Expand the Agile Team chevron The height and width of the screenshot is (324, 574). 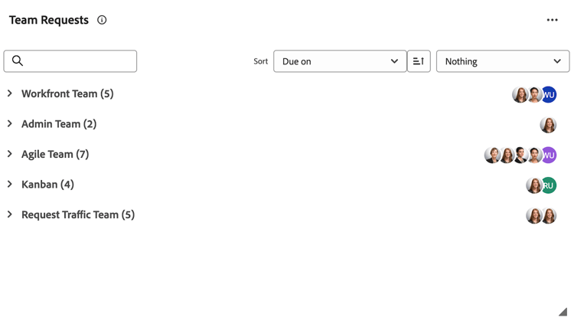coord(10,154)
